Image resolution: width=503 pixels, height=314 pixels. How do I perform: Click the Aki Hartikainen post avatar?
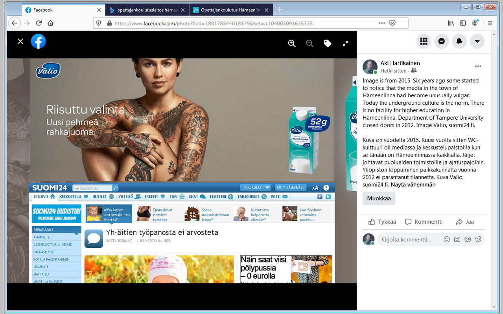(x=370, y=67)
